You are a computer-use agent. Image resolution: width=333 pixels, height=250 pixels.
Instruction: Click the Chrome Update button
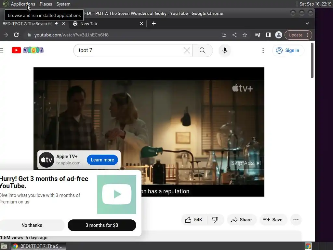pyautogui.click(x=295, y=35)
